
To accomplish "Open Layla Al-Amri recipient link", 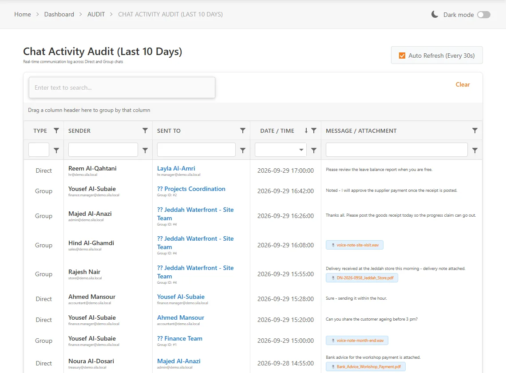I will coord(176,168).
